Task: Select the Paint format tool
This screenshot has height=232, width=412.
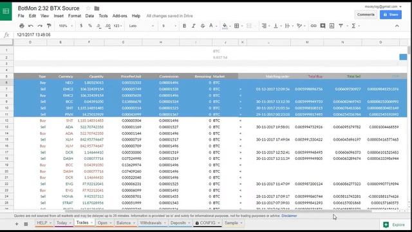Action: tap(49, 26)
